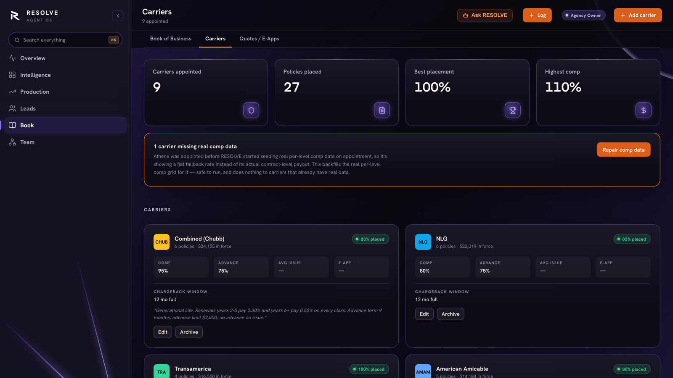Screen dimensions: 673x378
Task: Select the Carriers tab
Action: [215, 39]
